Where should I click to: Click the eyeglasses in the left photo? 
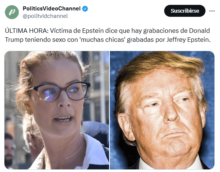point(62,91)
